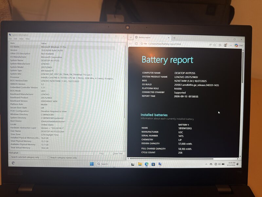This screenshot has width=262, height=197.
Task: Open Edge tab actions dropdown
Action: click(x=131, y=37)
